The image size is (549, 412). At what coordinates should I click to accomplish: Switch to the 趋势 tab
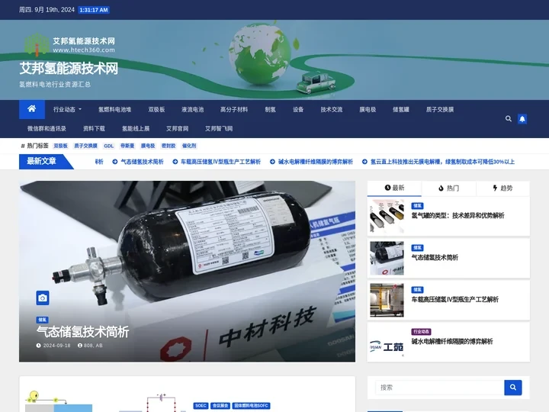pos(502,188)
